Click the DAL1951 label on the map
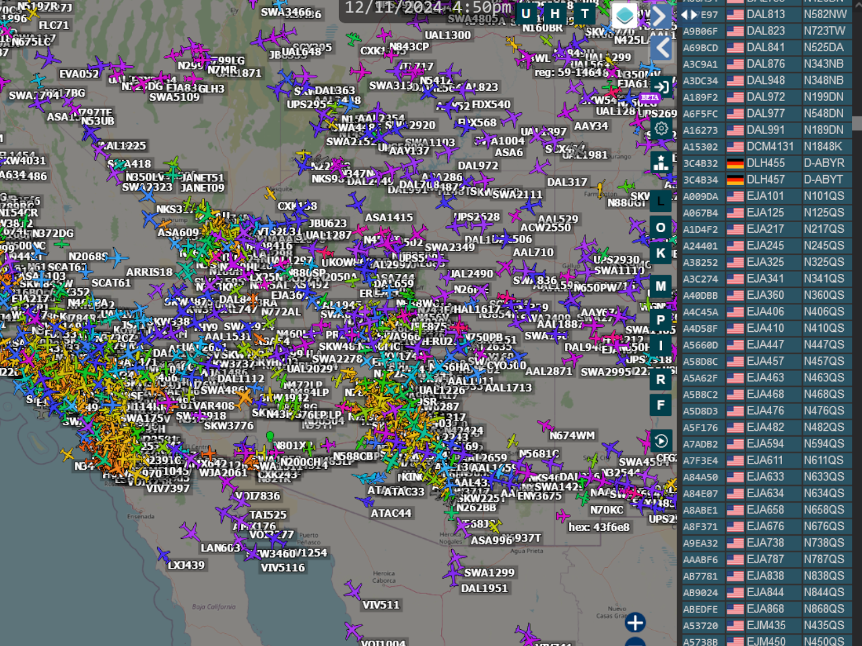Screen dimensions: 862x646 click(x=484, y=588)
